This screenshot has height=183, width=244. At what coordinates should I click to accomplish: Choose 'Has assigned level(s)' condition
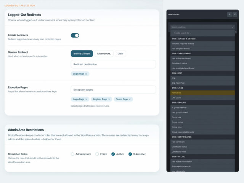pos(202,49)
